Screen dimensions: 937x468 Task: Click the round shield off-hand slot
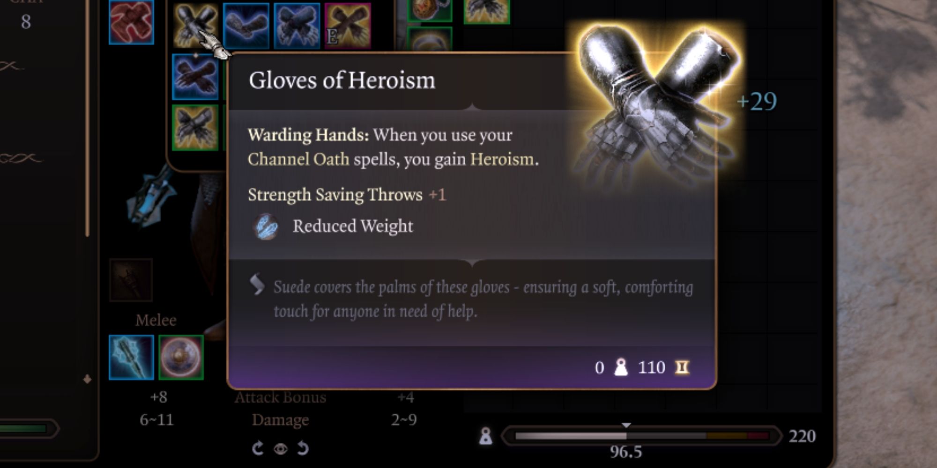181,357
